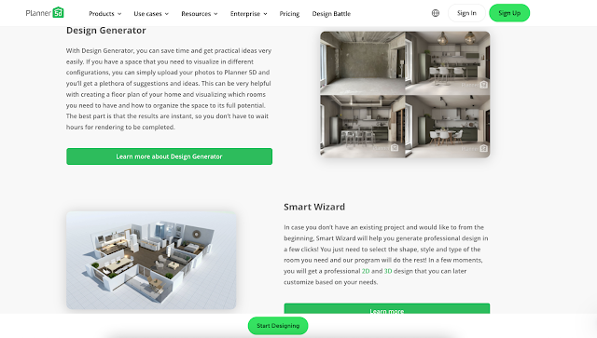The height and width of the screenshot is (338, 597).
Task: Expand the Products menu
Action: 105,14
